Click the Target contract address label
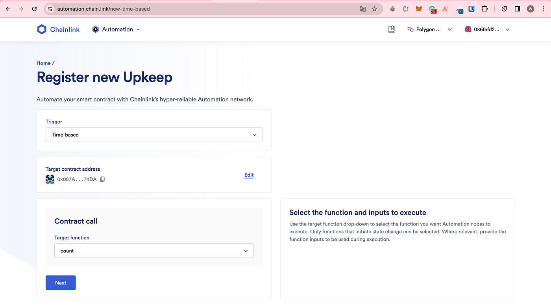Viewport: 551px width, 308px height. pyautogui.click(x=73, y=169)
